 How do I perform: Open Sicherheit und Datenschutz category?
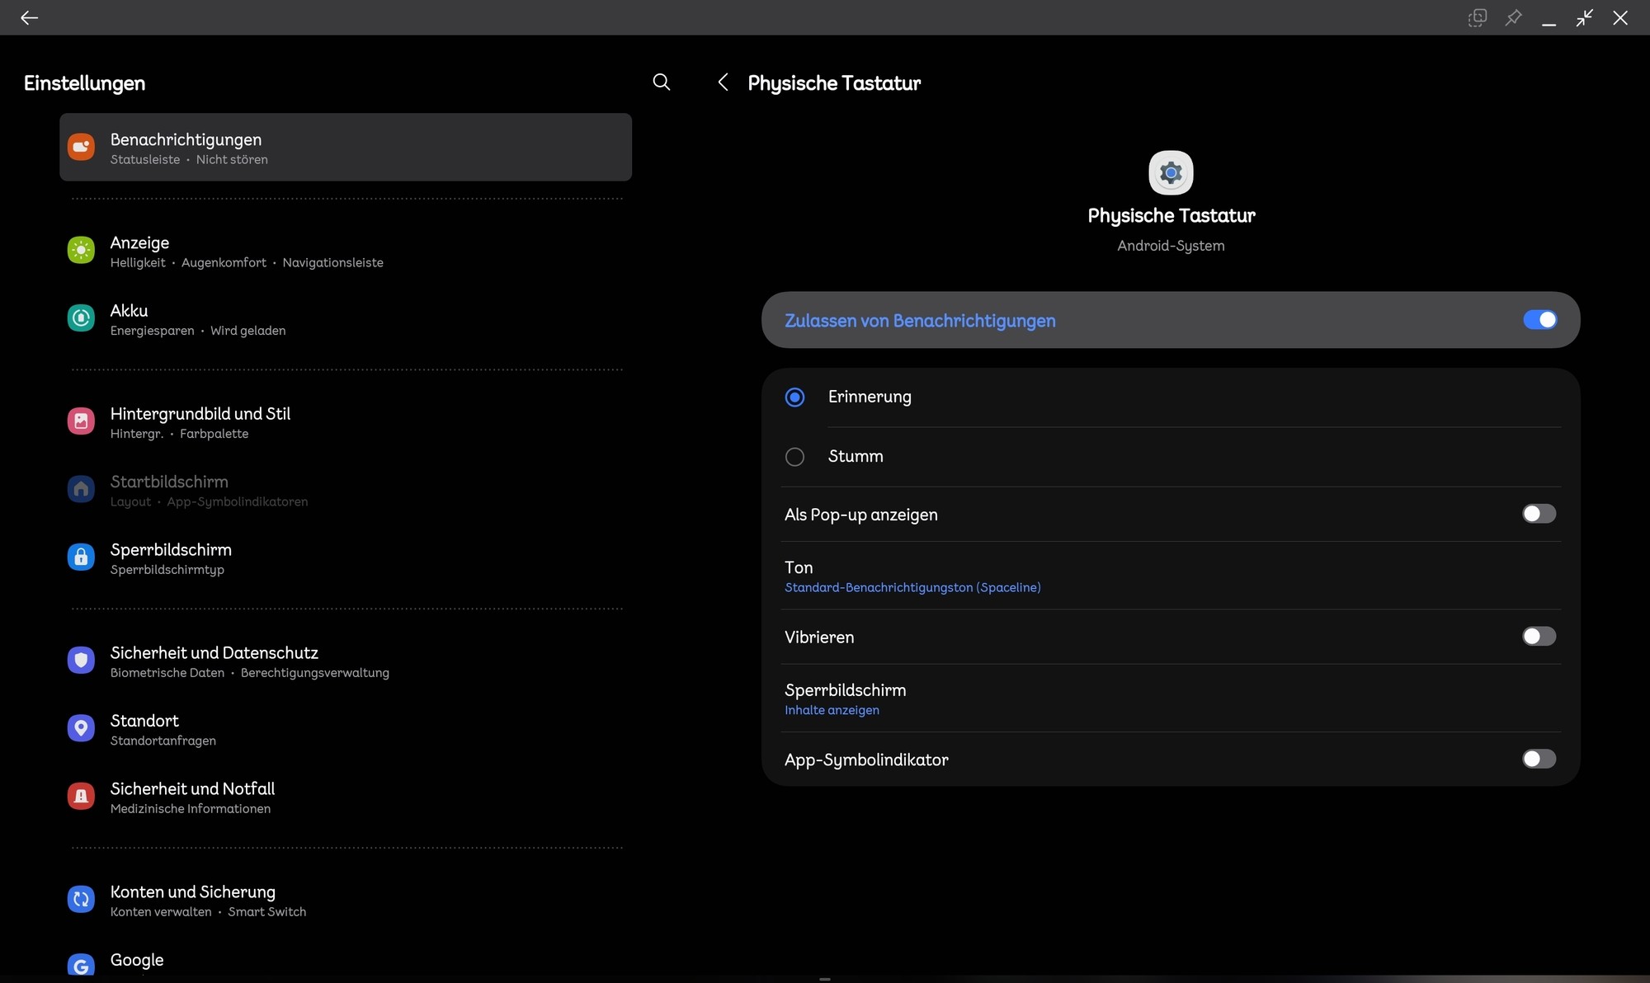pyautogui.click(x=346, y=661)
